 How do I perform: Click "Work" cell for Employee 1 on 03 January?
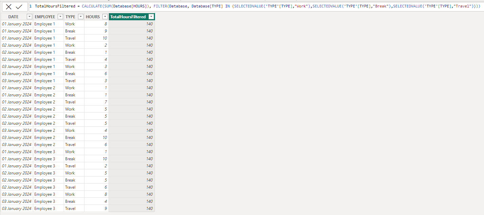pos(74,67)
